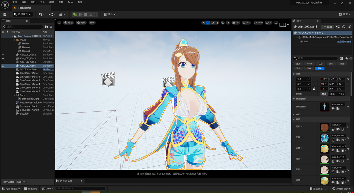Activate the rotate gizmo tool
The height and width of the screenshot is (193, 354).
(x=213, y=23)
